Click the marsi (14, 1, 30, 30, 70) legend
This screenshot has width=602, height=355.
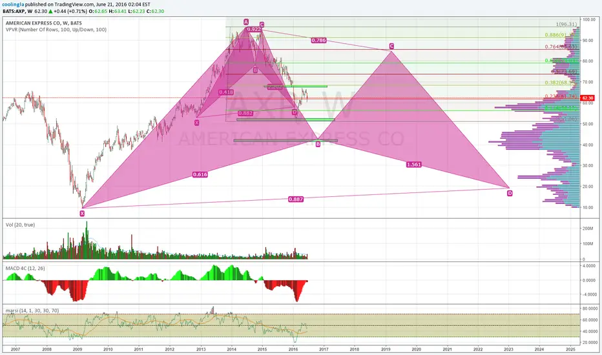point(32,310)
